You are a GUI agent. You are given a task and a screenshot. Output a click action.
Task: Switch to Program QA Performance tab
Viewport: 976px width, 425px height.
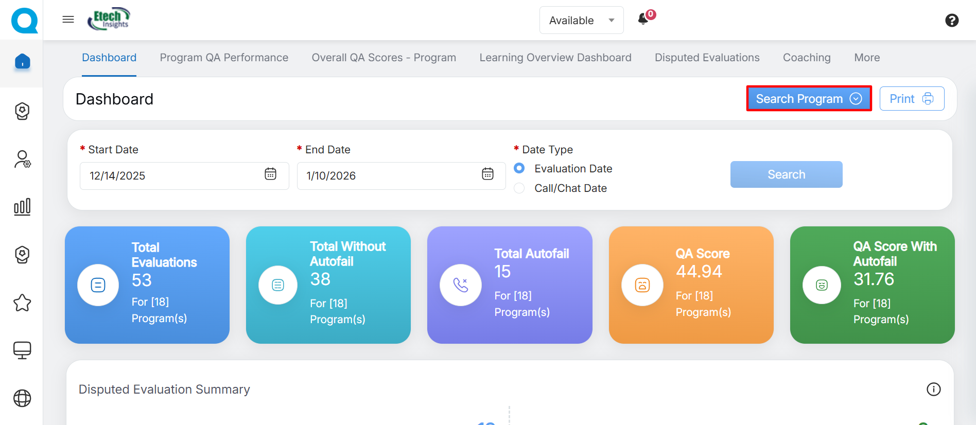[x=224, y=58]
